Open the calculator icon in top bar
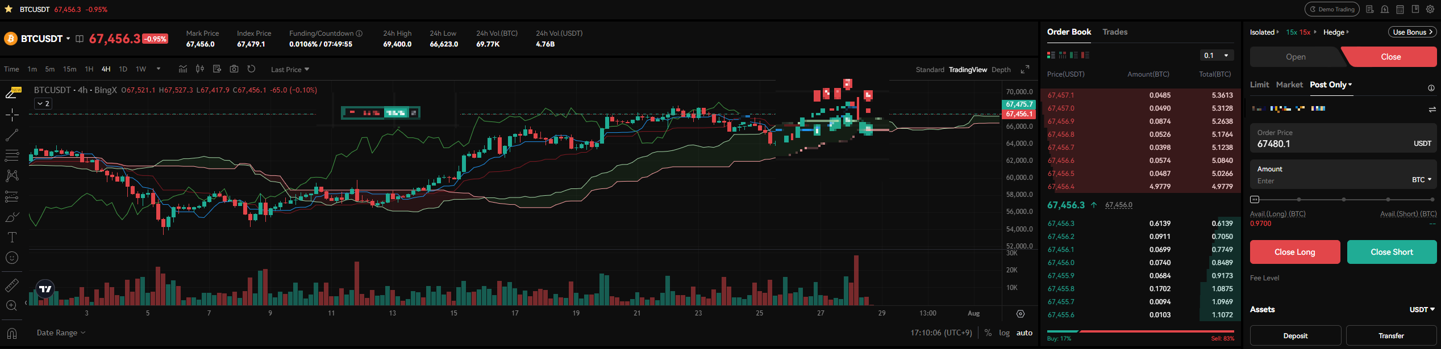The height and width of the screenshot is (349, 1441). coord(1400,9)
